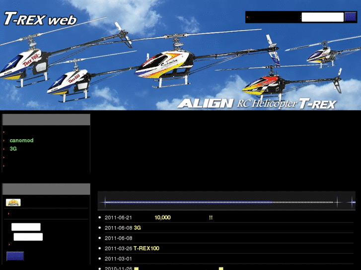Click the 2010-11-26 news date
The image size is (361, 270).
click(118, 268)
